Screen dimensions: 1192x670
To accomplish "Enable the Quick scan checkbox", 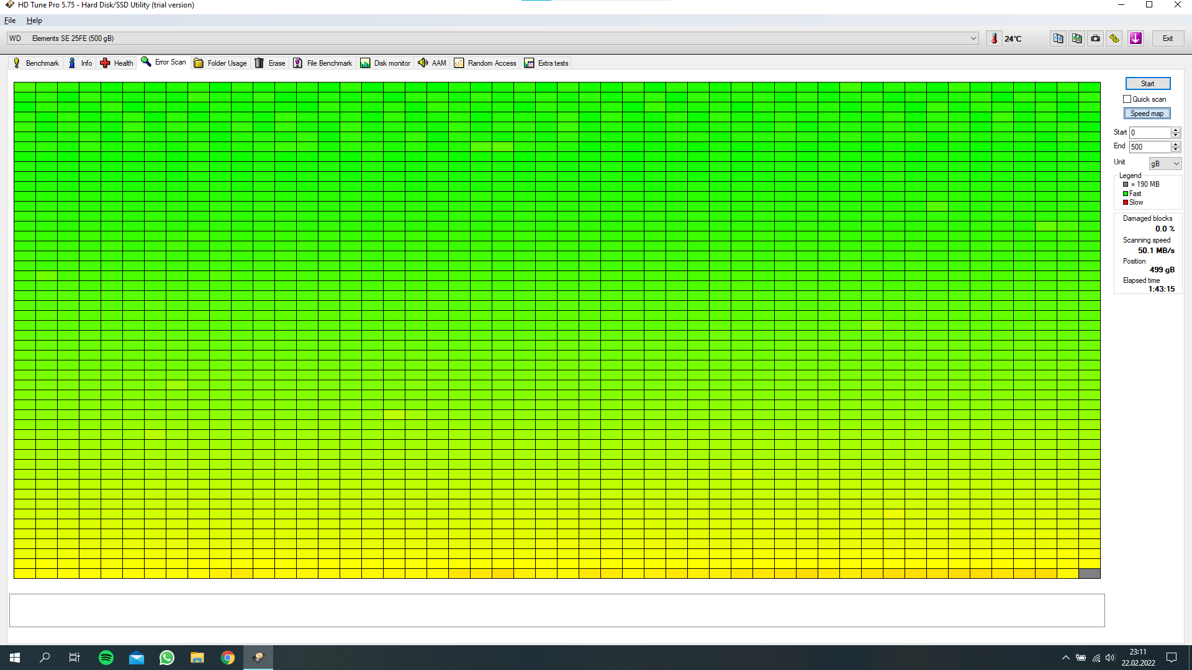I will [x=1127, y=99].
